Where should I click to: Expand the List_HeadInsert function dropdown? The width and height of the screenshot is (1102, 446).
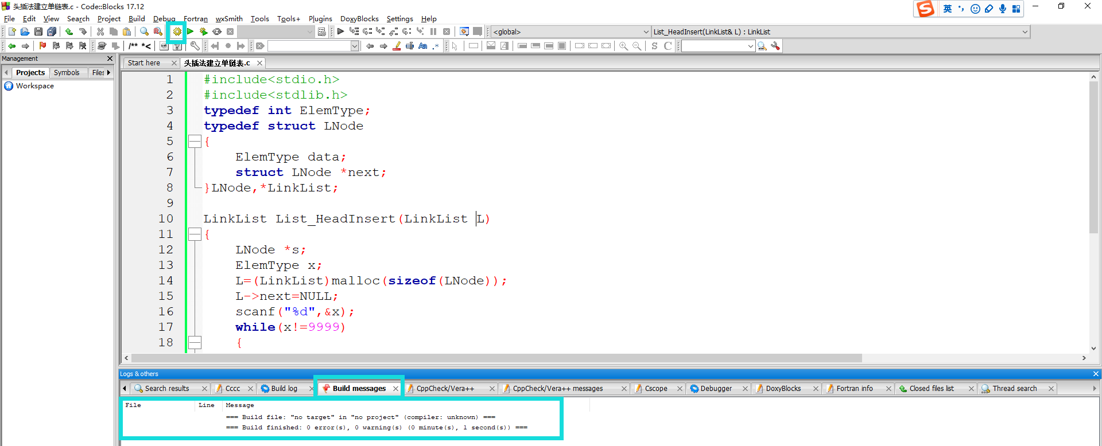pyautogui.click(x=840, y=32)
